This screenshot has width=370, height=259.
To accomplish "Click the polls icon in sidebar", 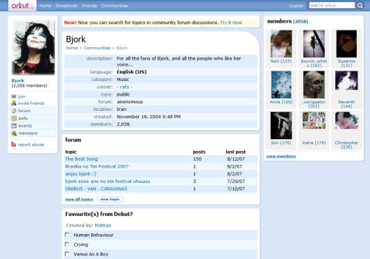I will [x=14, y=118].
